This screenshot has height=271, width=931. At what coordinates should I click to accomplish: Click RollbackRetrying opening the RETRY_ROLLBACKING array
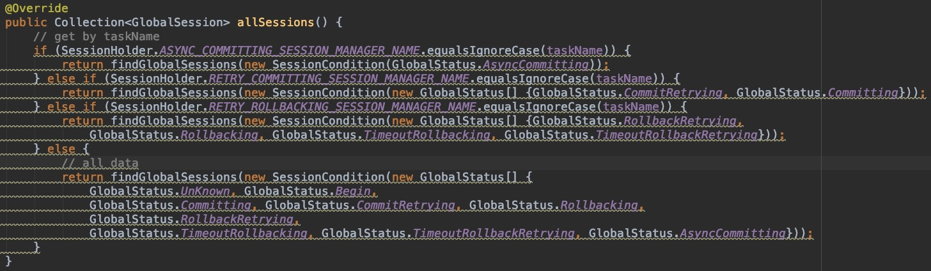681,120
